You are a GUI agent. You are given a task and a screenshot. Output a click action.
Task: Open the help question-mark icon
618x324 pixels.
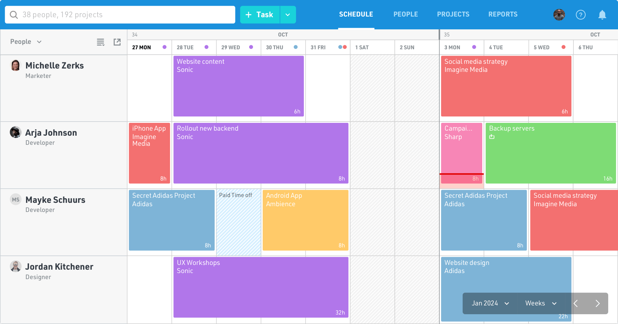pos(581,15)
